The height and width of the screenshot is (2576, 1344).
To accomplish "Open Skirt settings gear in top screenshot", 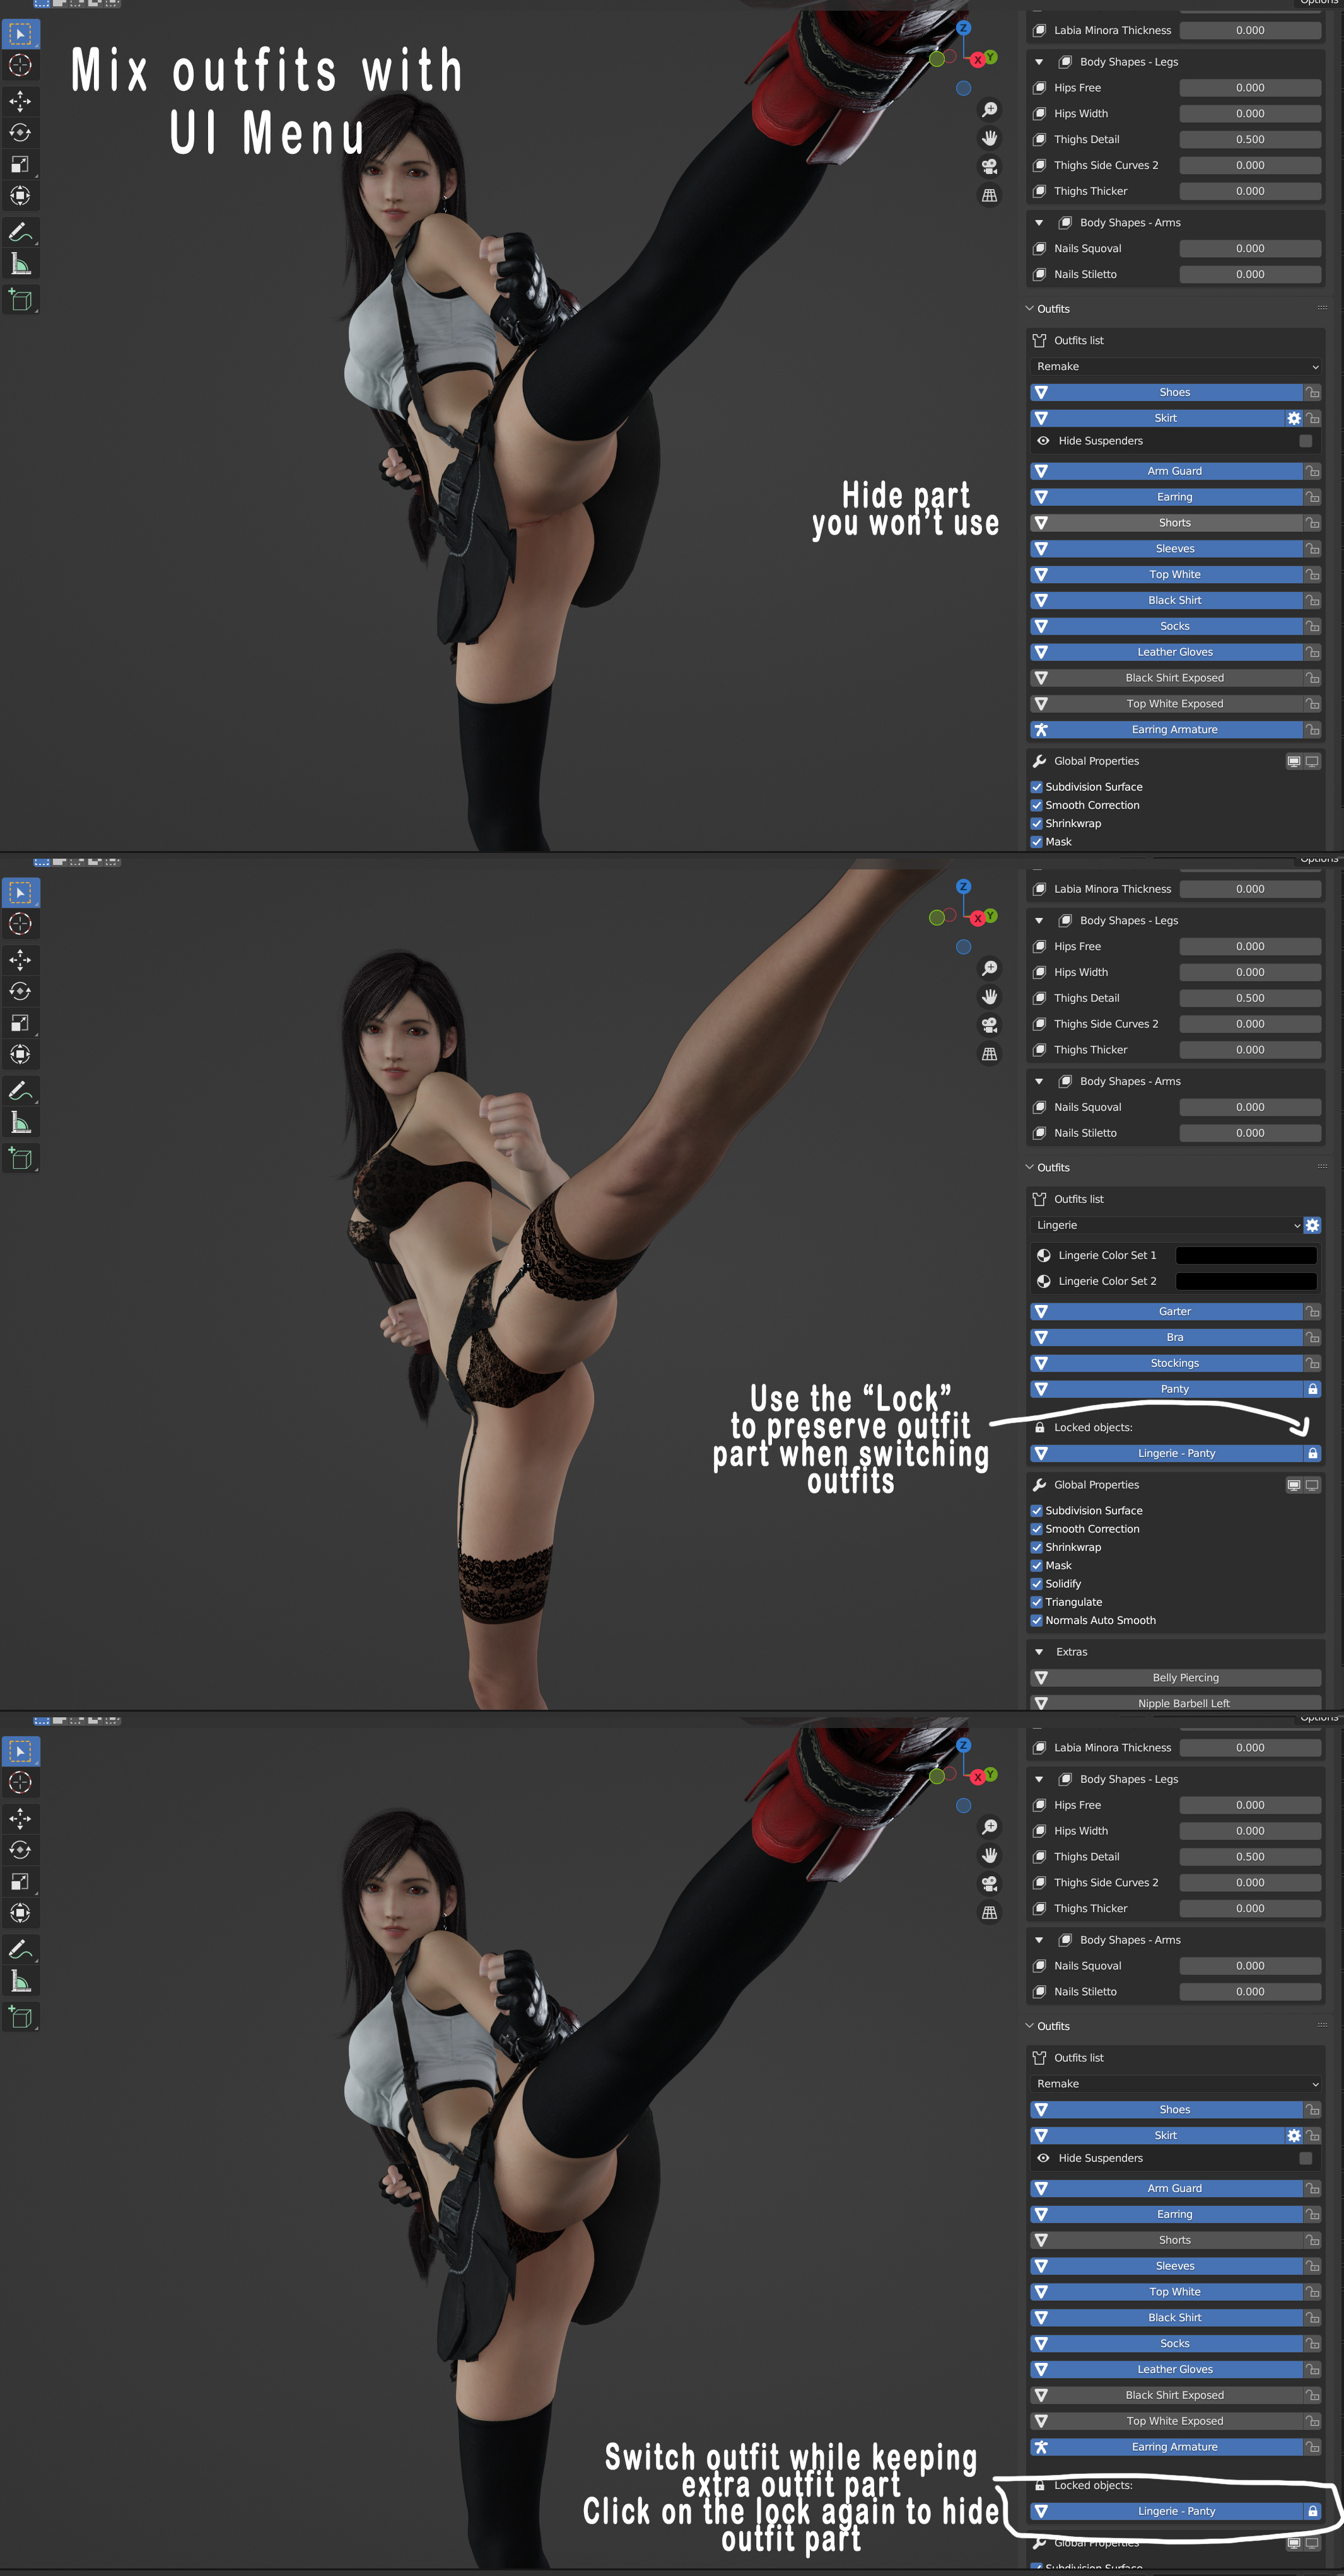I will point(1294,418).
